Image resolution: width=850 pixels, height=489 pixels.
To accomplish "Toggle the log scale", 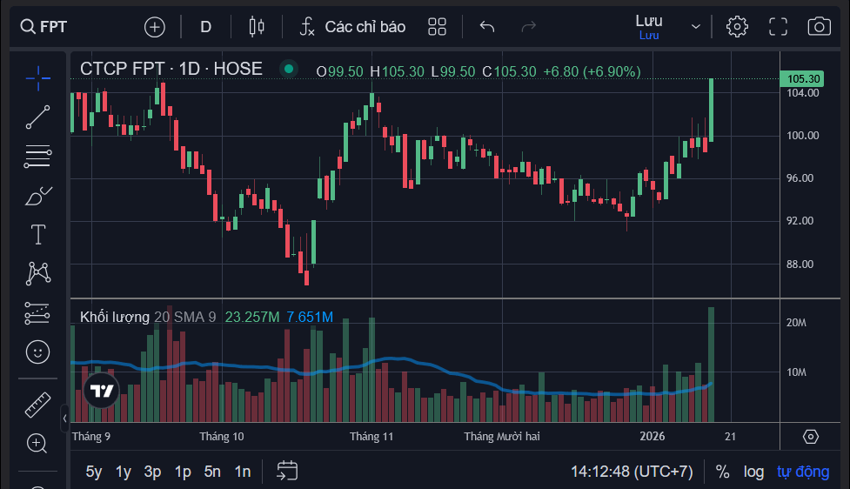I will [753, 472].
